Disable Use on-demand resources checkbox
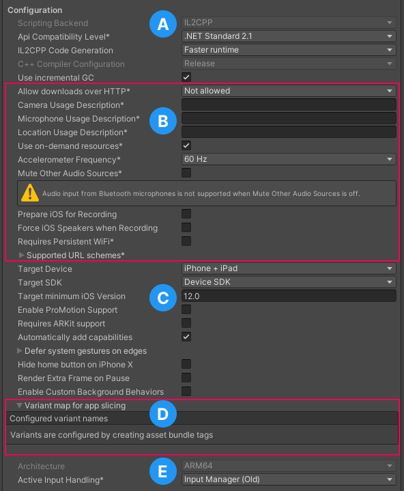 pos(186,145)
